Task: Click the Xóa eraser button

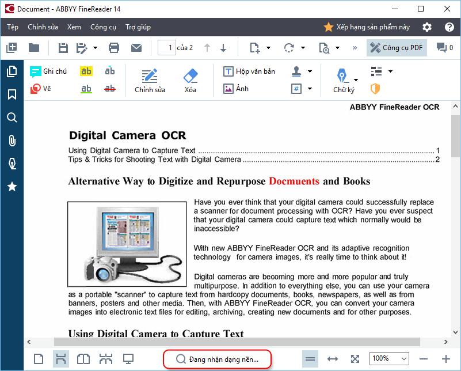Action: 191,81
